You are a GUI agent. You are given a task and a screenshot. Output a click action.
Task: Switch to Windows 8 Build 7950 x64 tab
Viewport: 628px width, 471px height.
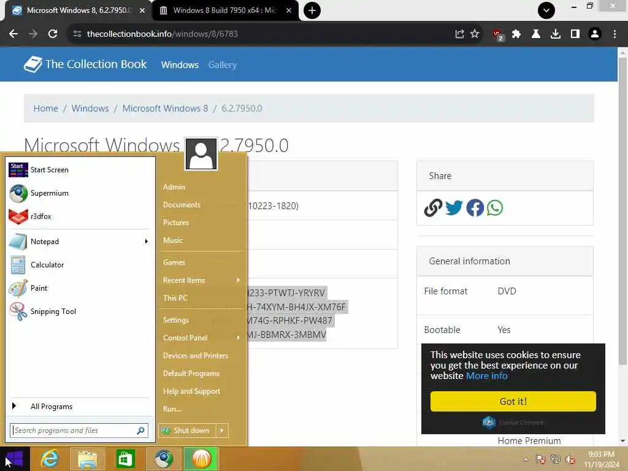[225, 10]
